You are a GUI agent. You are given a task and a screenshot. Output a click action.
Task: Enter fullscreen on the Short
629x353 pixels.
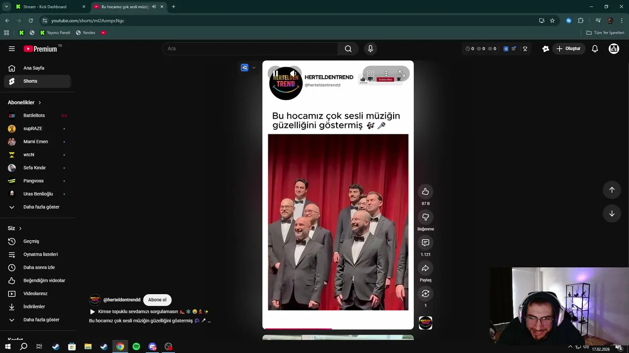coord(401,74)
